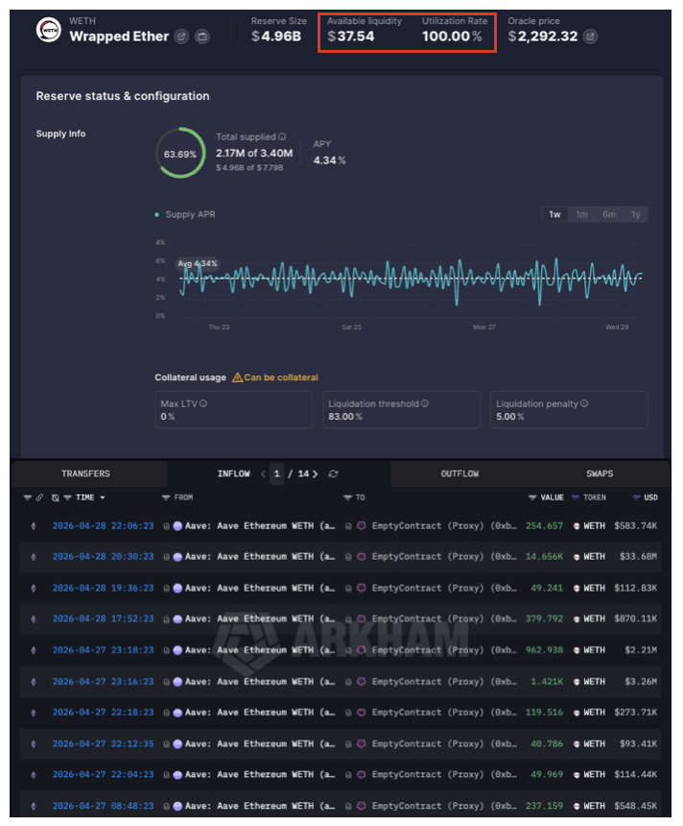Image resolution: width=683 pixels, height=826 pixels.
Task: Switch to the INFLOW tab
Action: click(234, 474)
